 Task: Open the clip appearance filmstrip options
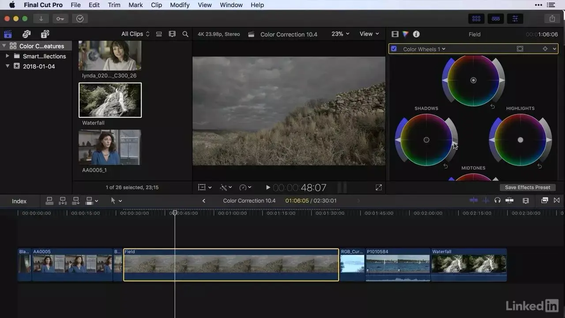[172, 34]
